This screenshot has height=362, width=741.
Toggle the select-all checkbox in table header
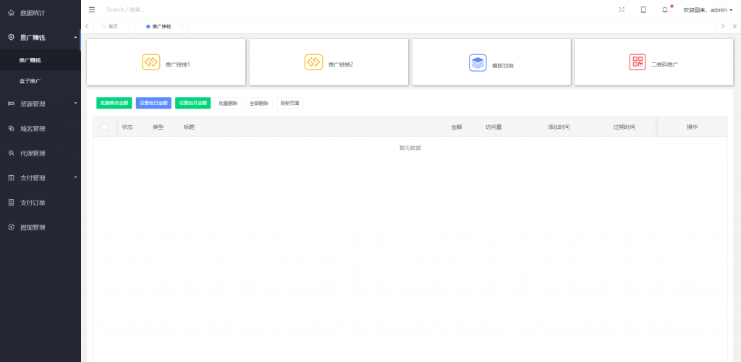pos(104,127)
